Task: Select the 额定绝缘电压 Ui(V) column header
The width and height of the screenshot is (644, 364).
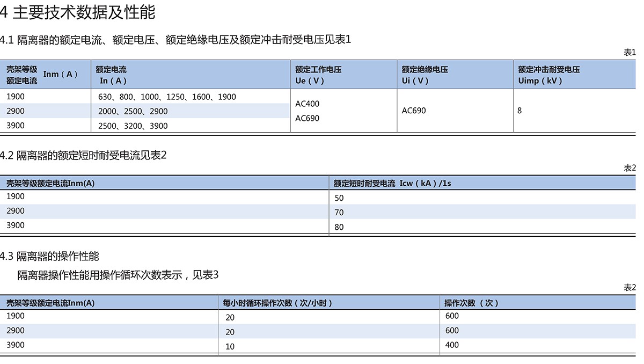Action: (425, 75)
